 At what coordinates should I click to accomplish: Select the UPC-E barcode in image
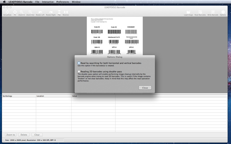pyautogui.click(x=131, y=52)
